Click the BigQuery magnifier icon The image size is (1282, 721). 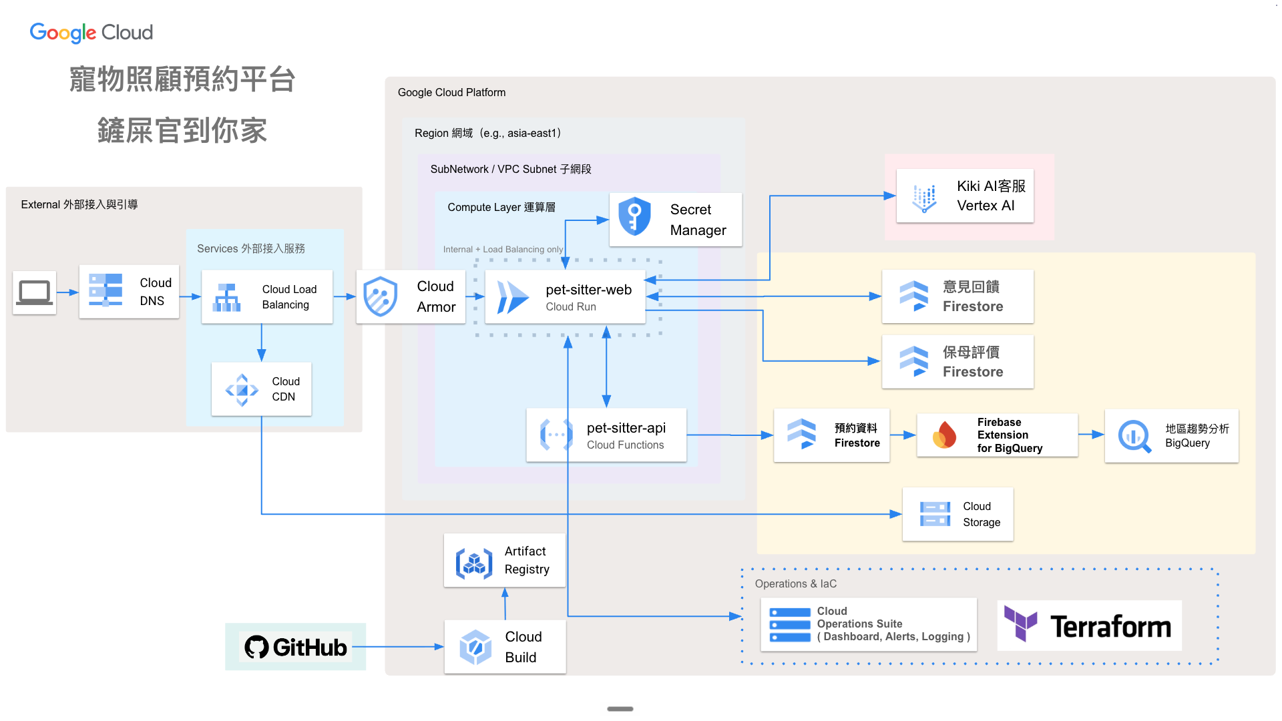(1134, 436)
